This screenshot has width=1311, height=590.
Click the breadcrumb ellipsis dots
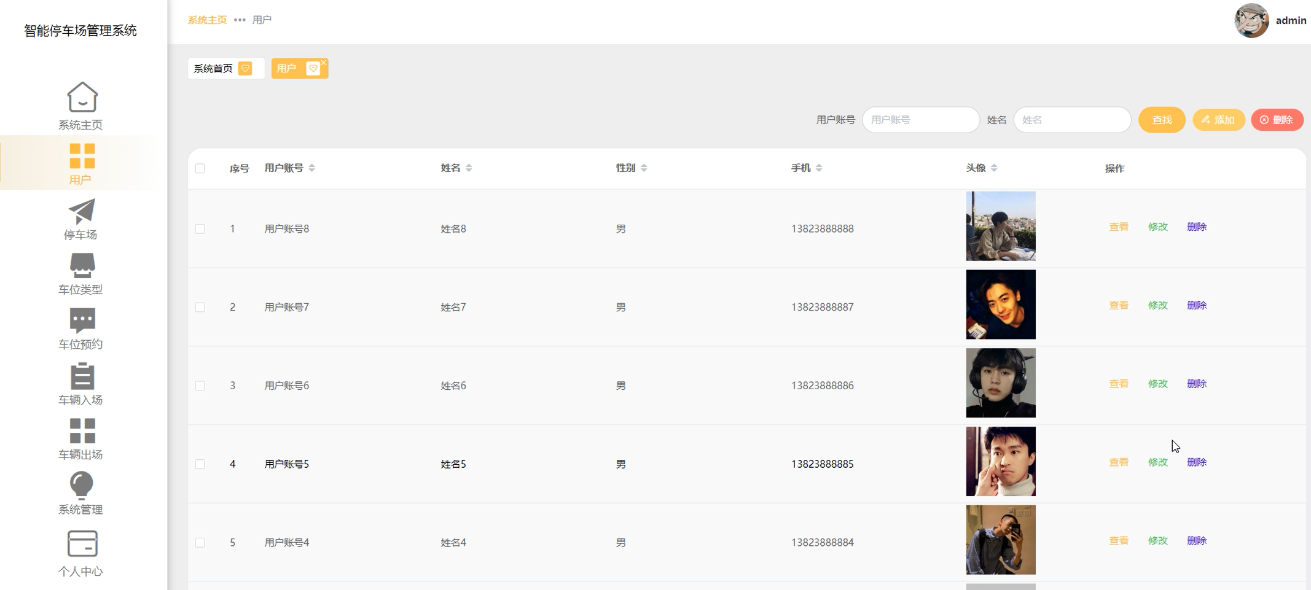click(240, 20)
